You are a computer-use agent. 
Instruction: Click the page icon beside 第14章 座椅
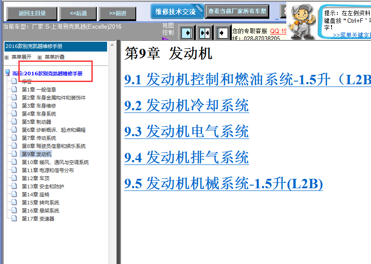point(14,194)
